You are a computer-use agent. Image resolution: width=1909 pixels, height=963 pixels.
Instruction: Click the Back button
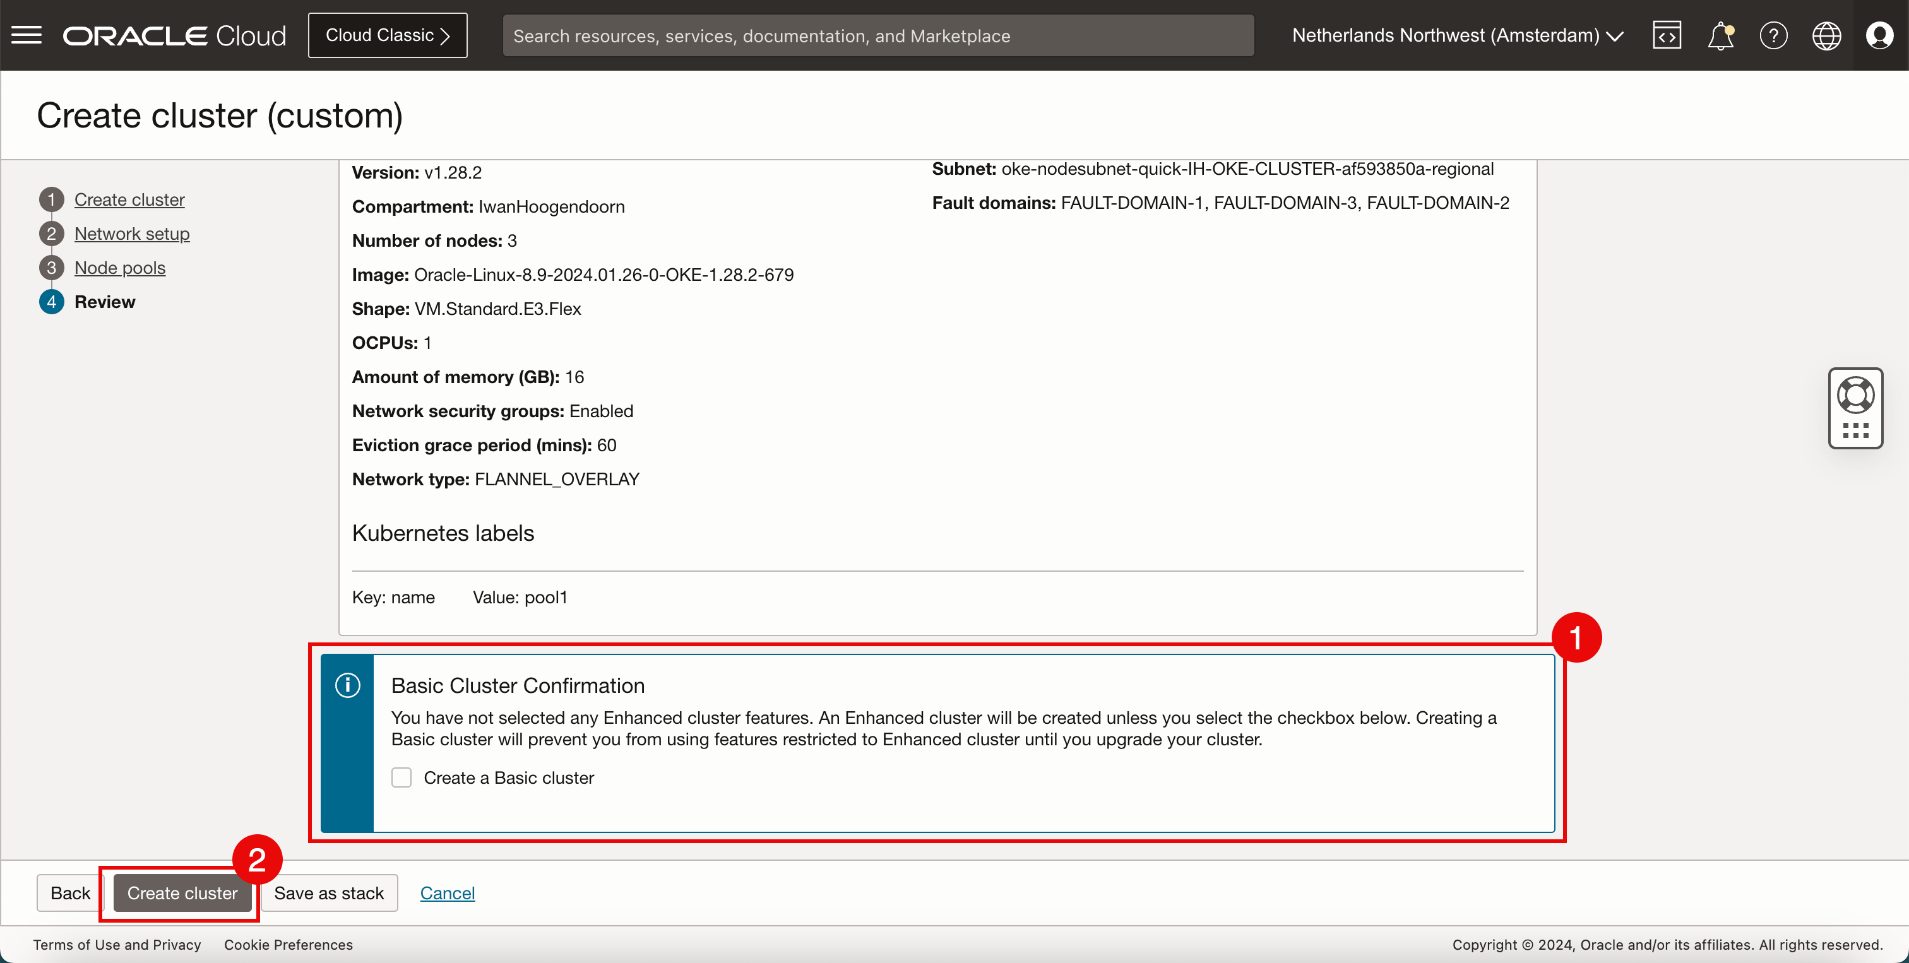pyautogui.click(x=69, y=892)
